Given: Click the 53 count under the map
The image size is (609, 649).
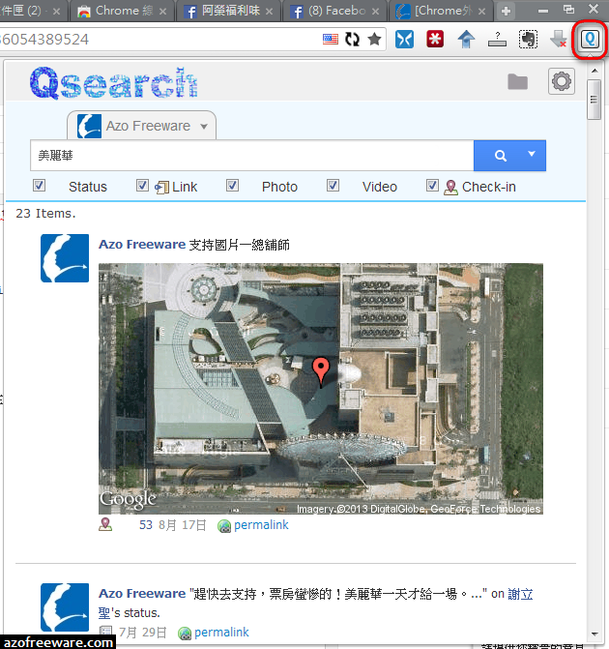Looking at the screenshot, I should [146, 525].
